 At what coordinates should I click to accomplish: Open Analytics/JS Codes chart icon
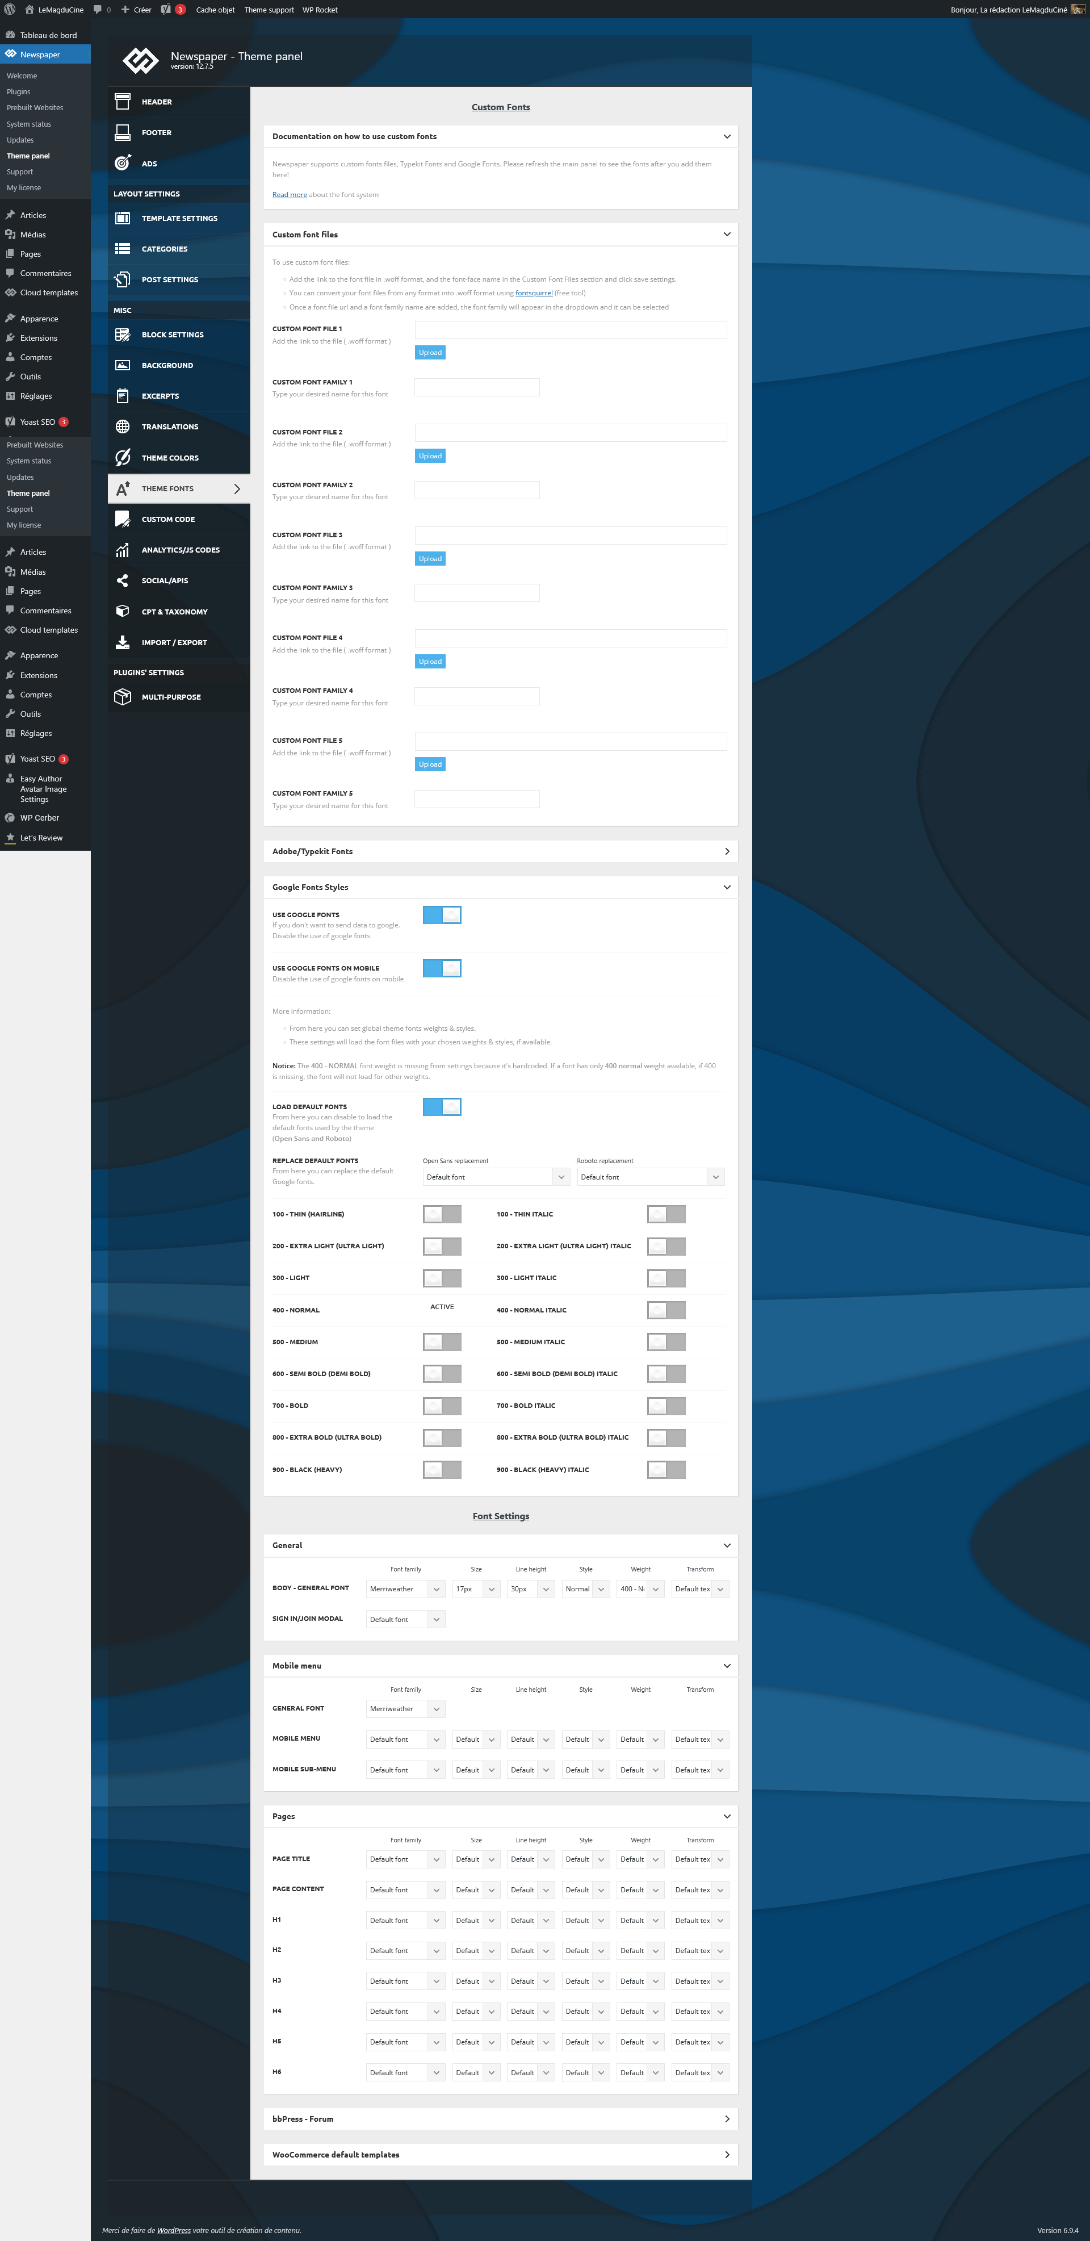(123, 550)
